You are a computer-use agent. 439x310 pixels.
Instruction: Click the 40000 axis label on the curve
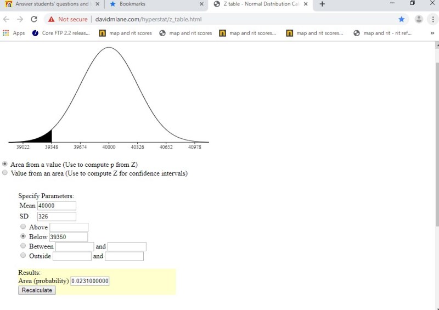coord(109,147)
